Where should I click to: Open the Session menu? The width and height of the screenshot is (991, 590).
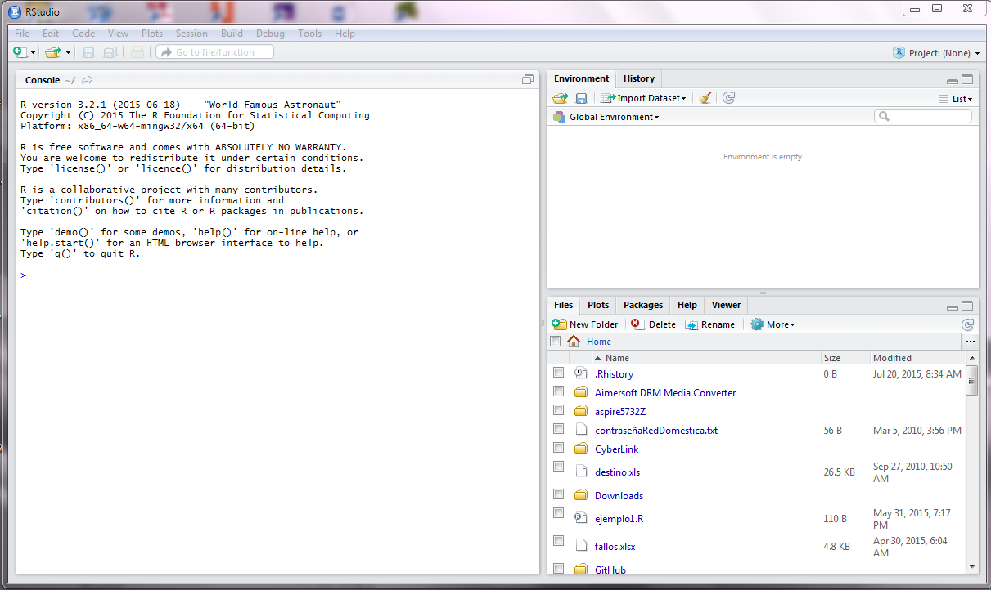click(x=191, y=34)
